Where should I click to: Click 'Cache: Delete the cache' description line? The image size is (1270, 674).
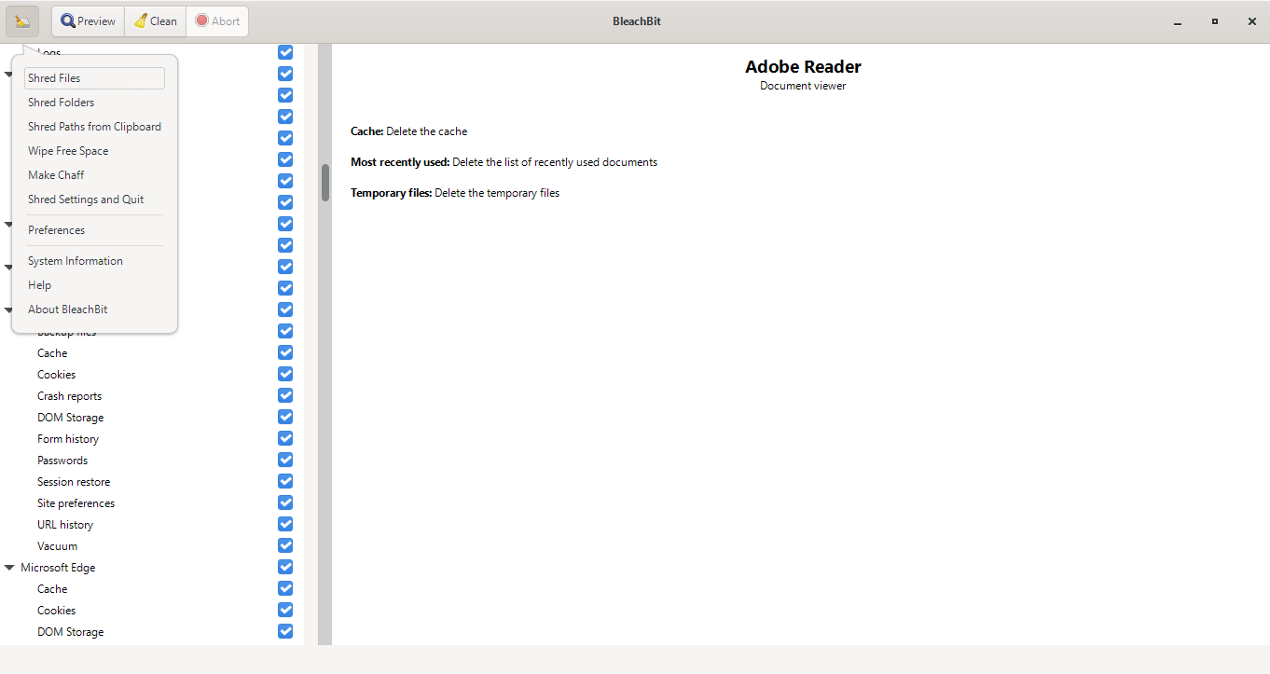(408, 131)
